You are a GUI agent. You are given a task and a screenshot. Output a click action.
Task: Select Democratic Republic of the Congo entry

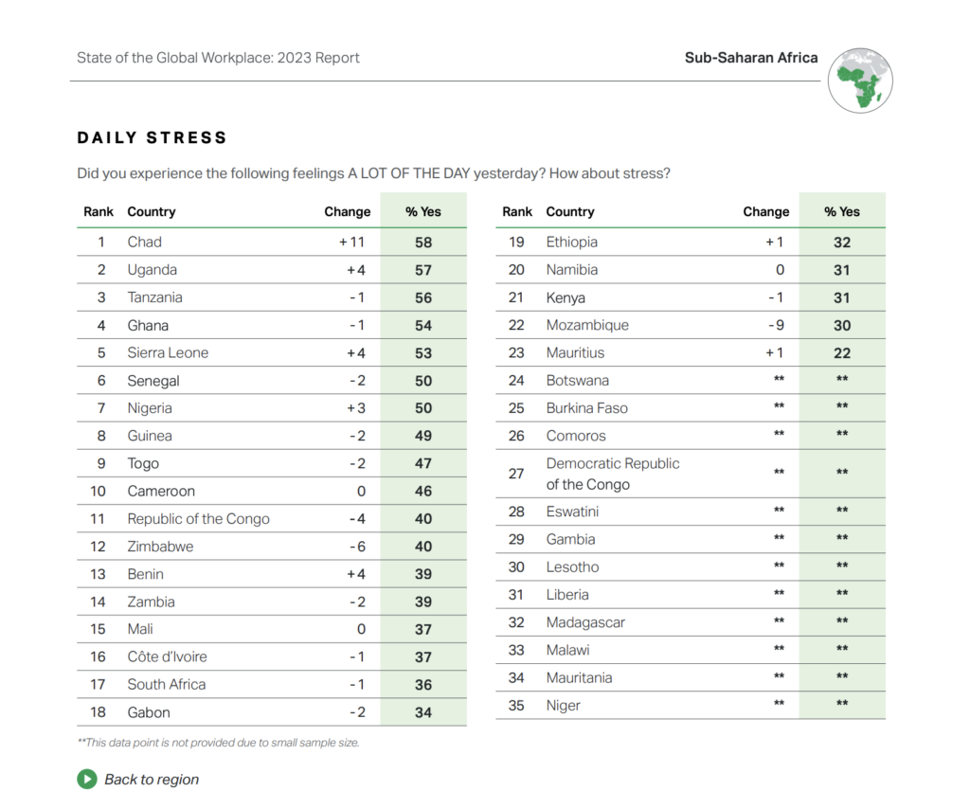pyautogui.click(x=613, y=474)
